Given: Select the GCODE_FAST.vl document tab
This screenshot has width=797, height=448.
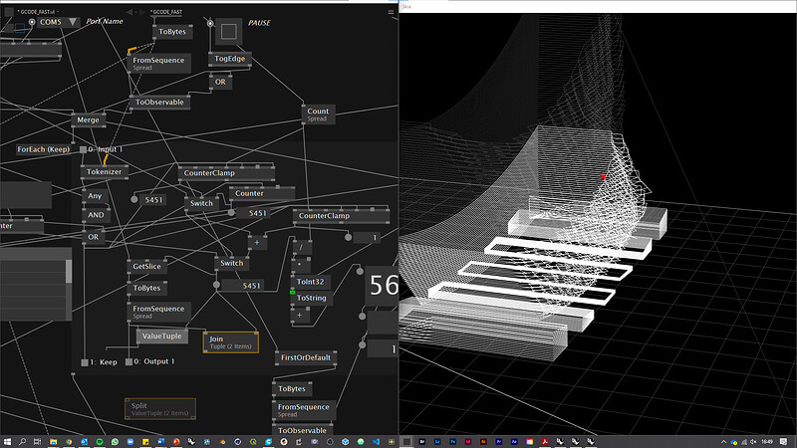Looking at the screenshot, I should 37,11.
